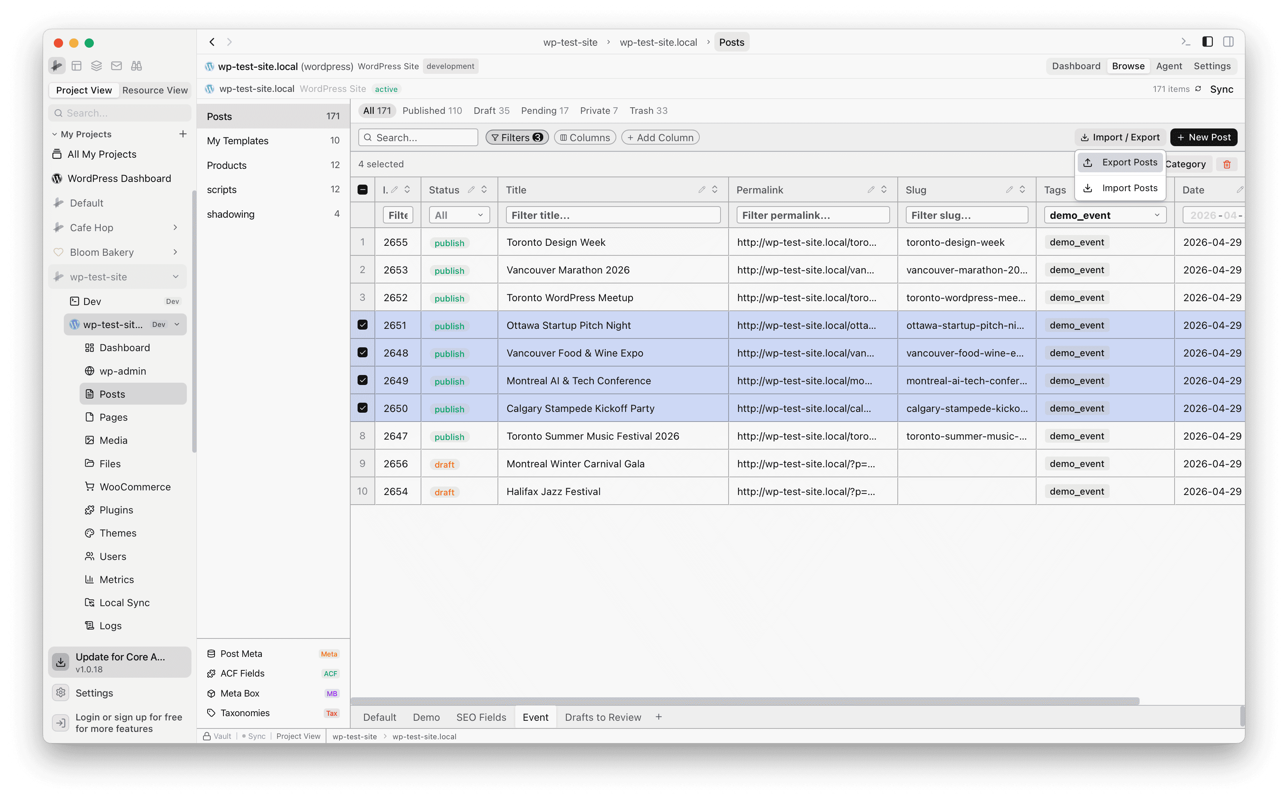Image resolution: width=1288 pixels, height=800 pixels.
Task: Switch to the Draft 35 status tab
Action: point(491,111)
